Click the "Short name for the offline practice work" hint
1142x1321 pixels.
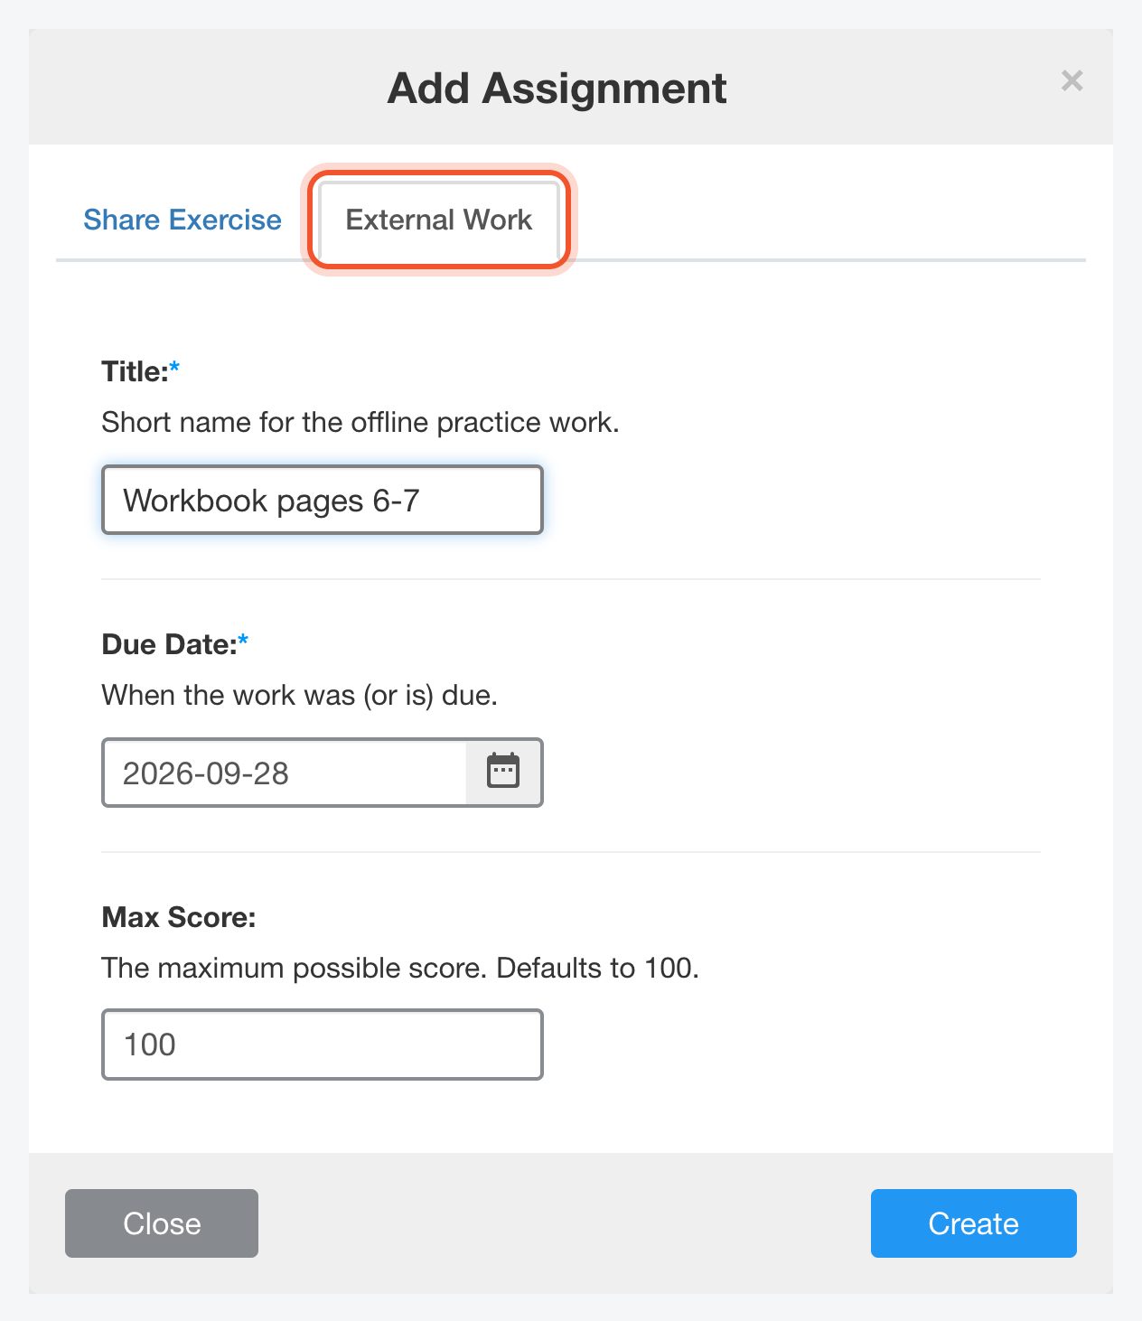360,422
